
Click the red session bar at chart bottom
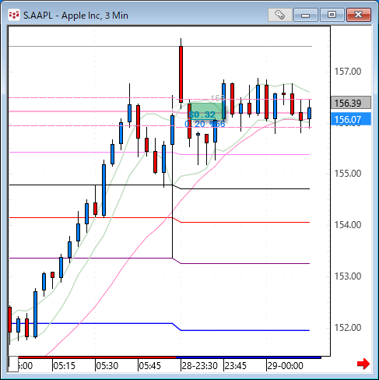pos(97,357)
